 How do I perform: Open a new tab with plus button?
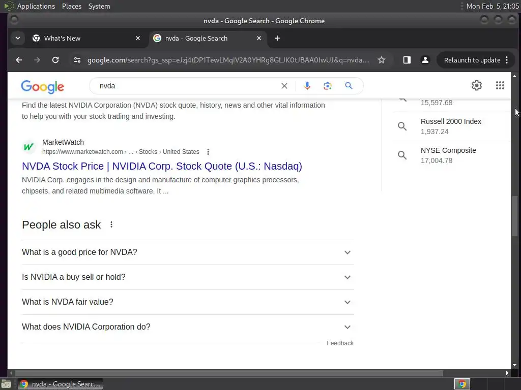[277, 38]
